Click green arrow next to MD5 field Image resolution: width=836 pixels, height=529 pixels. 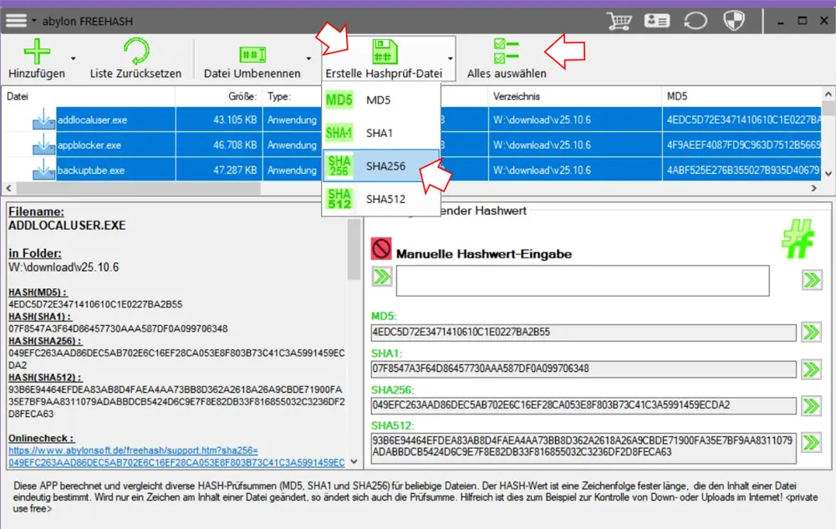pyautogui.click(x=811, y=333)
